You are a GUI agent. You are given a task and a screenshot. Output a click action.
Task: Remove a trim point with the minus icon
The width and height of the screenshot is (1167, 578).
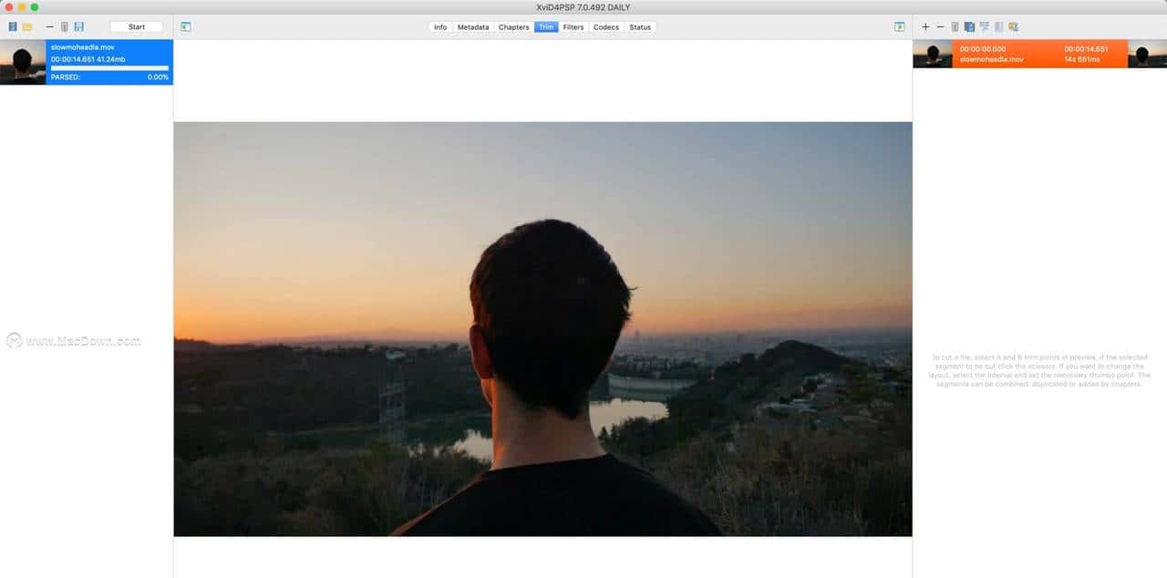point(940,26)
